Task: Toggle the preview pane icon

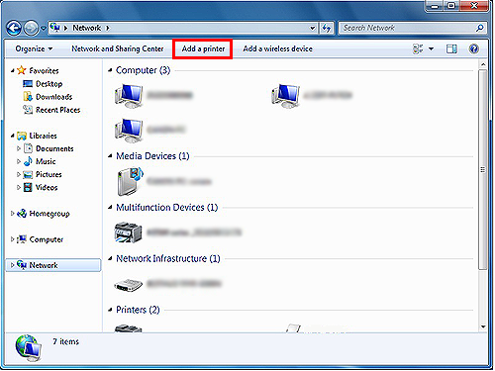Action: pyautogui.click(x=451, y=49)
